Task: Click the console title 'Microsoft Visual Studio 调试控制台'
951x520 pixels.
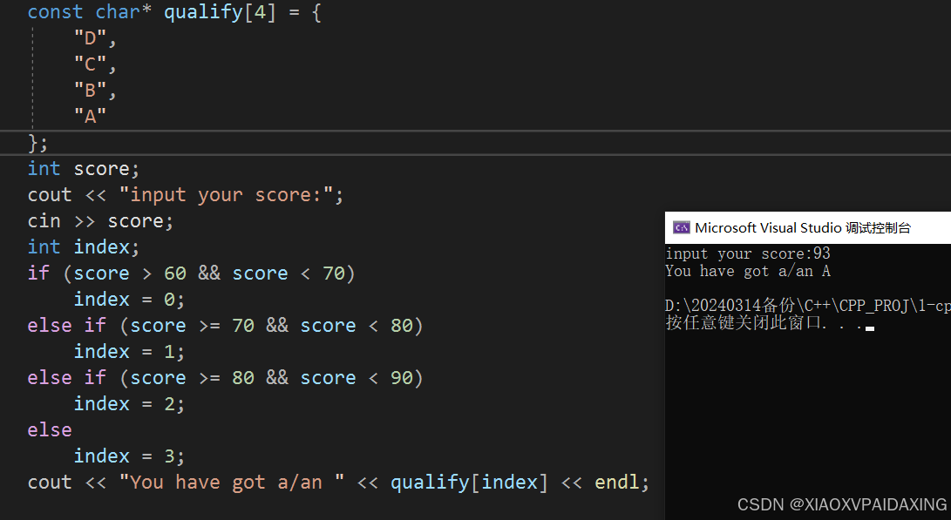Action: click(x=803, y=228)
